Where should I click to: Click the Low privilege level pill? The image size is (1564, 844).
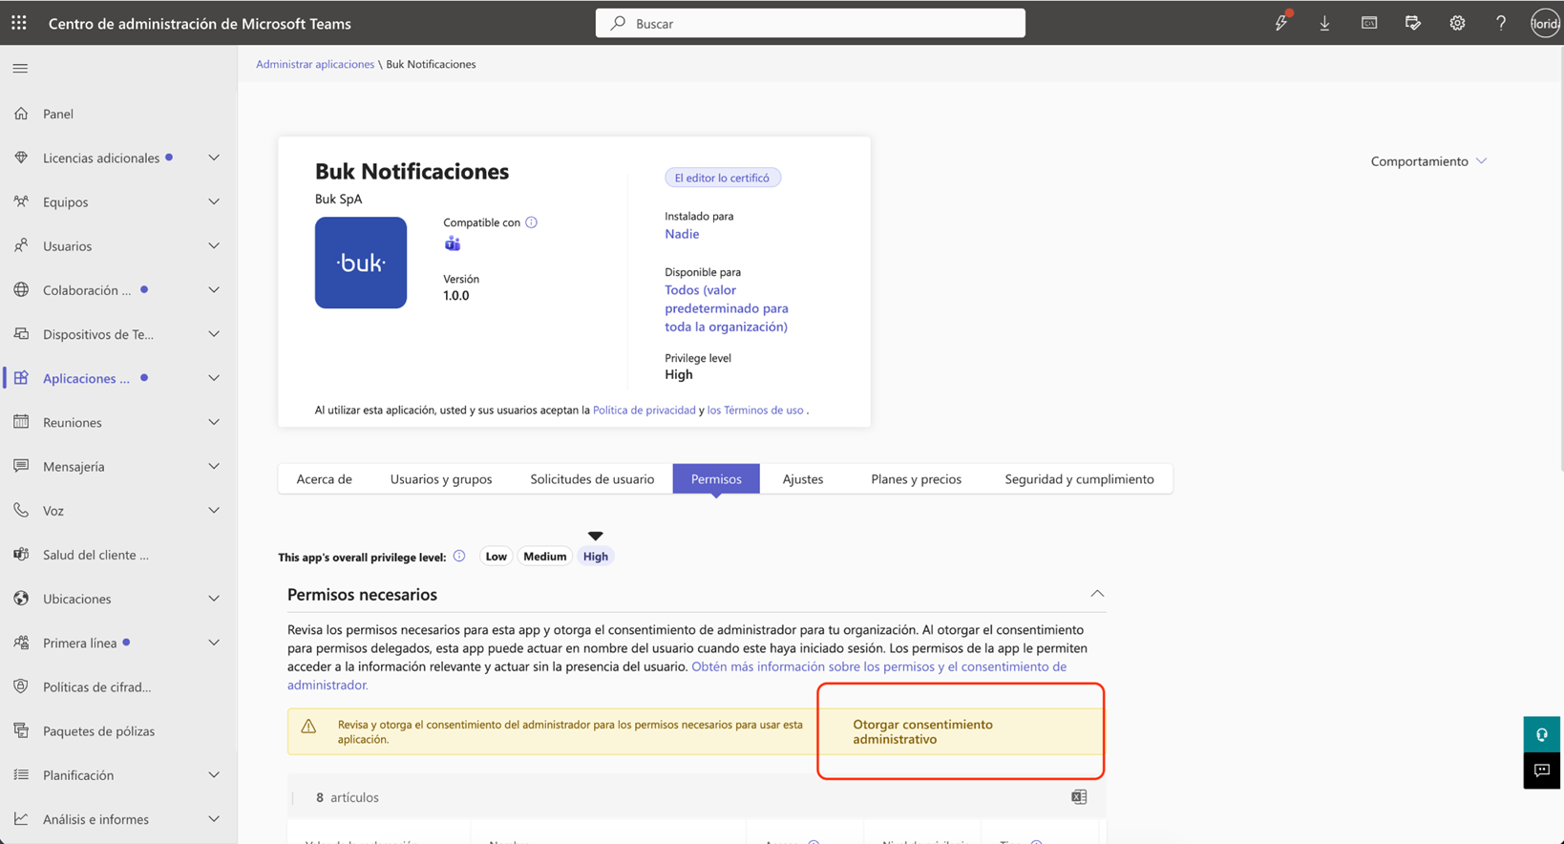coord(497,557)
